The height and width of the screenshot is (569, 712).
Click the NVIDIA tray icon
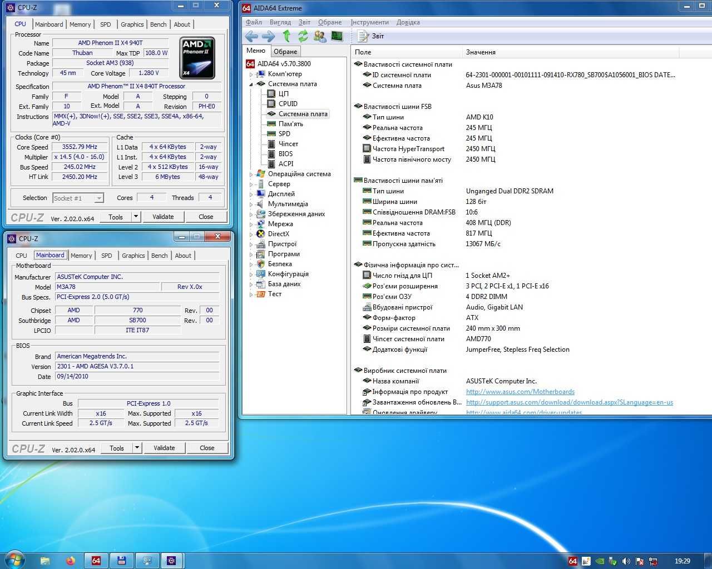click(x=600, y=561)
